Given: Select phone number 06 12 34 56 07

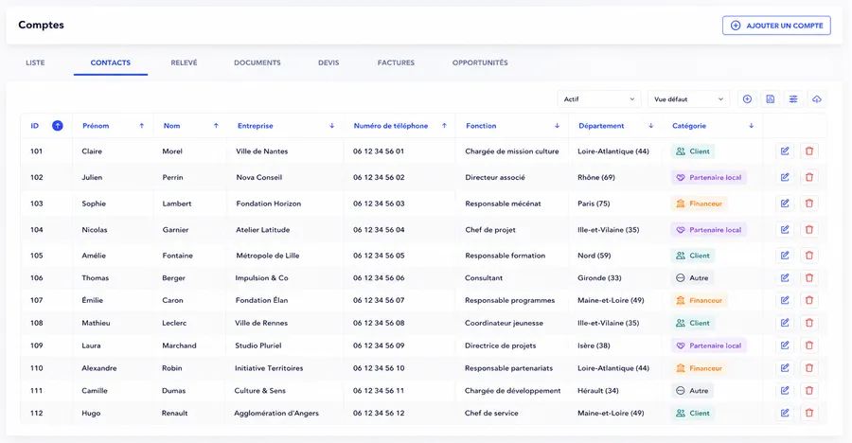Looking at the screenshot, I should [379, 300].
